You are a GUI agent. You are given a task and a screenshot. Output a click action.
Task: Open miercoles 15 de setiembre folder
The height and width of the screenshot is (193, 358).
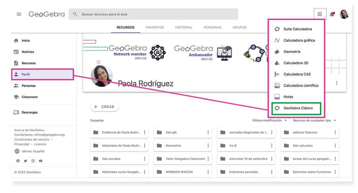coord(246,159)
